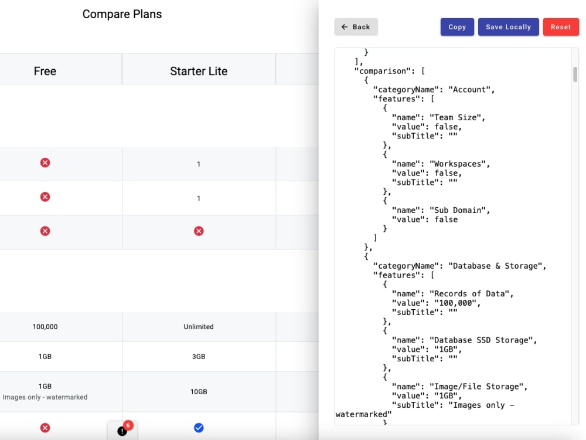Copy the JSON configuration
Image resolution: width=586 pixels, height=440 pixels.
(x=457, y=27)
